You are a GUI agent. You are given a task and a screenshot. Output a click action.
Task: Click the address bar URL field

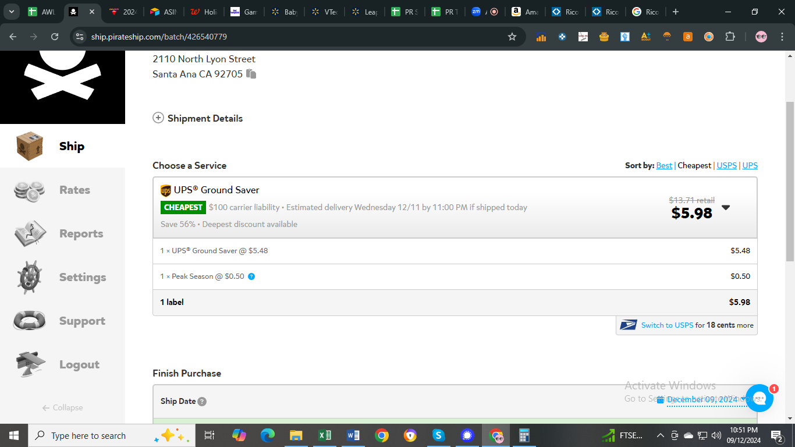click(297, 37)
